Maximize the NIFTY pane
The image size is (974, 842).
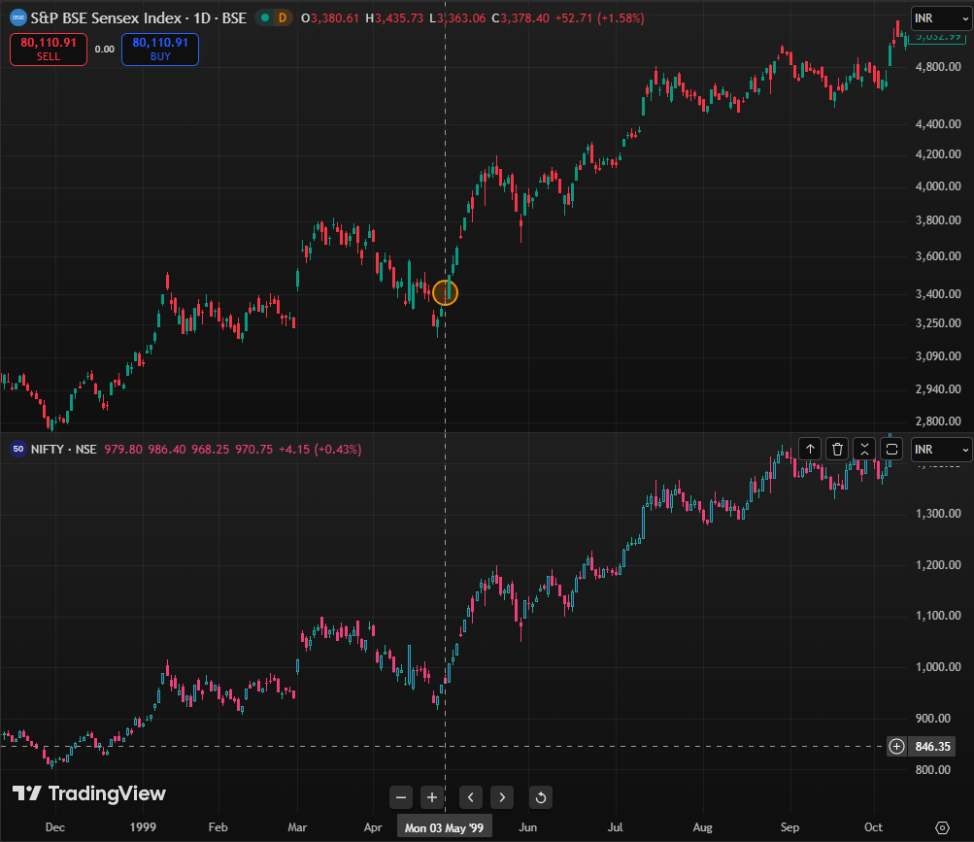click(891, 449)
